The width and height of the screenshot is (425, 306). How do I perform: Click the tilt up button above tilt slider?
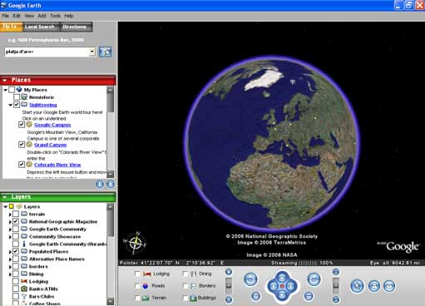[336, 272]
